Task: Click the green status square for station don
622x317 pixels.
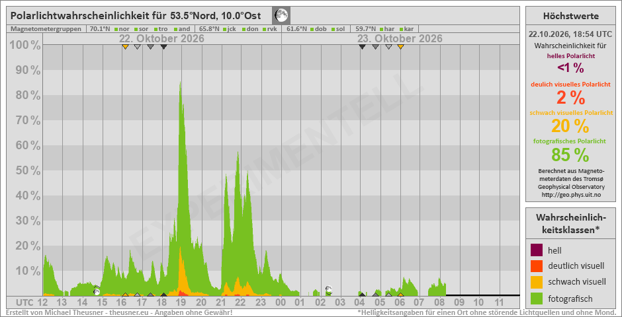Action: point(244,29)
